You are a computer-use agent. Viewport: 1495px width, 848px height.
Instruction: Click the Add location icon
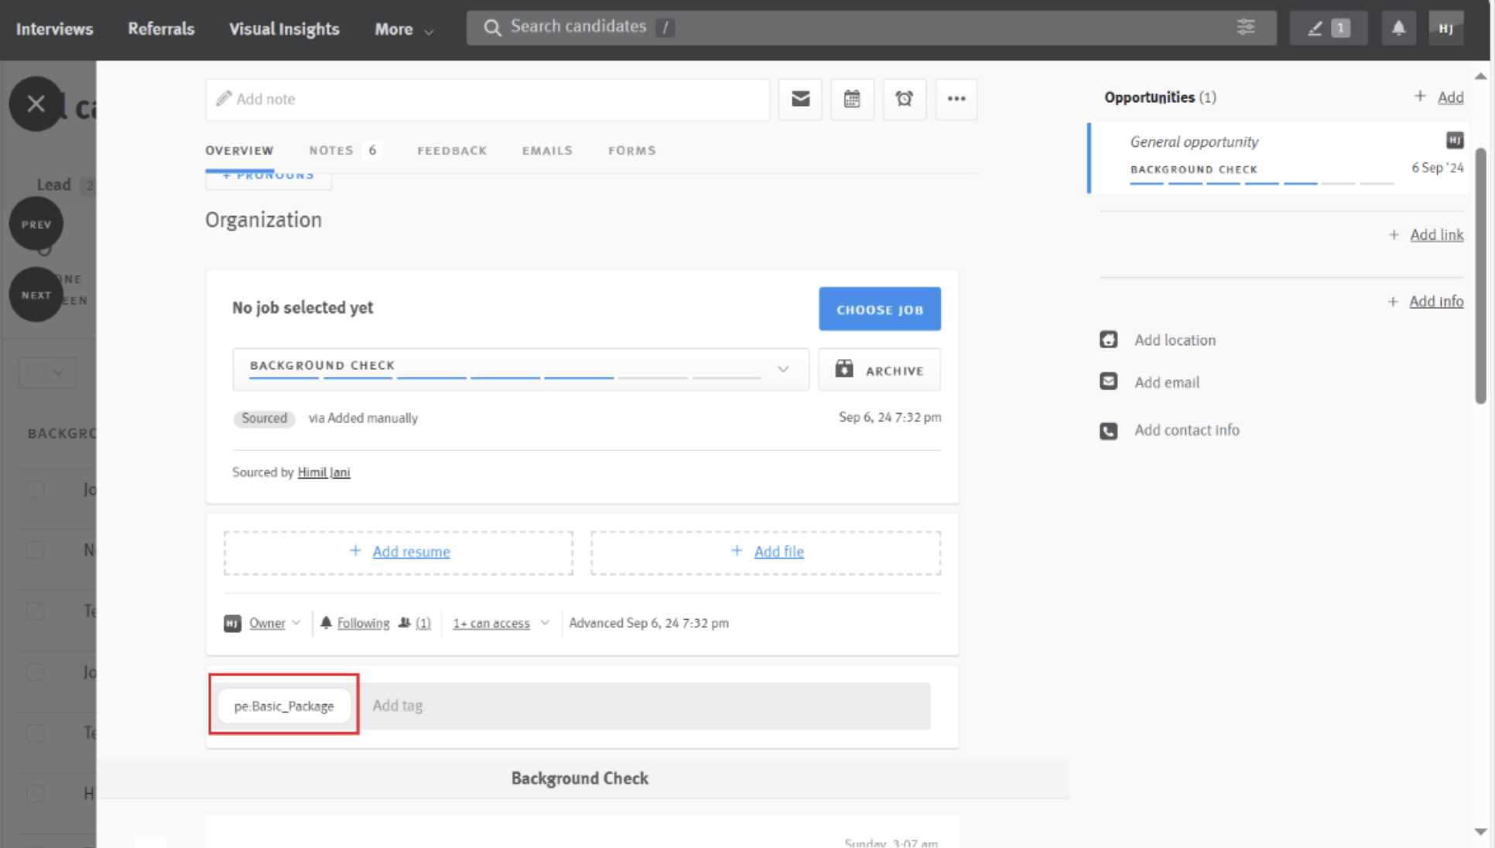pos(1108,340)
